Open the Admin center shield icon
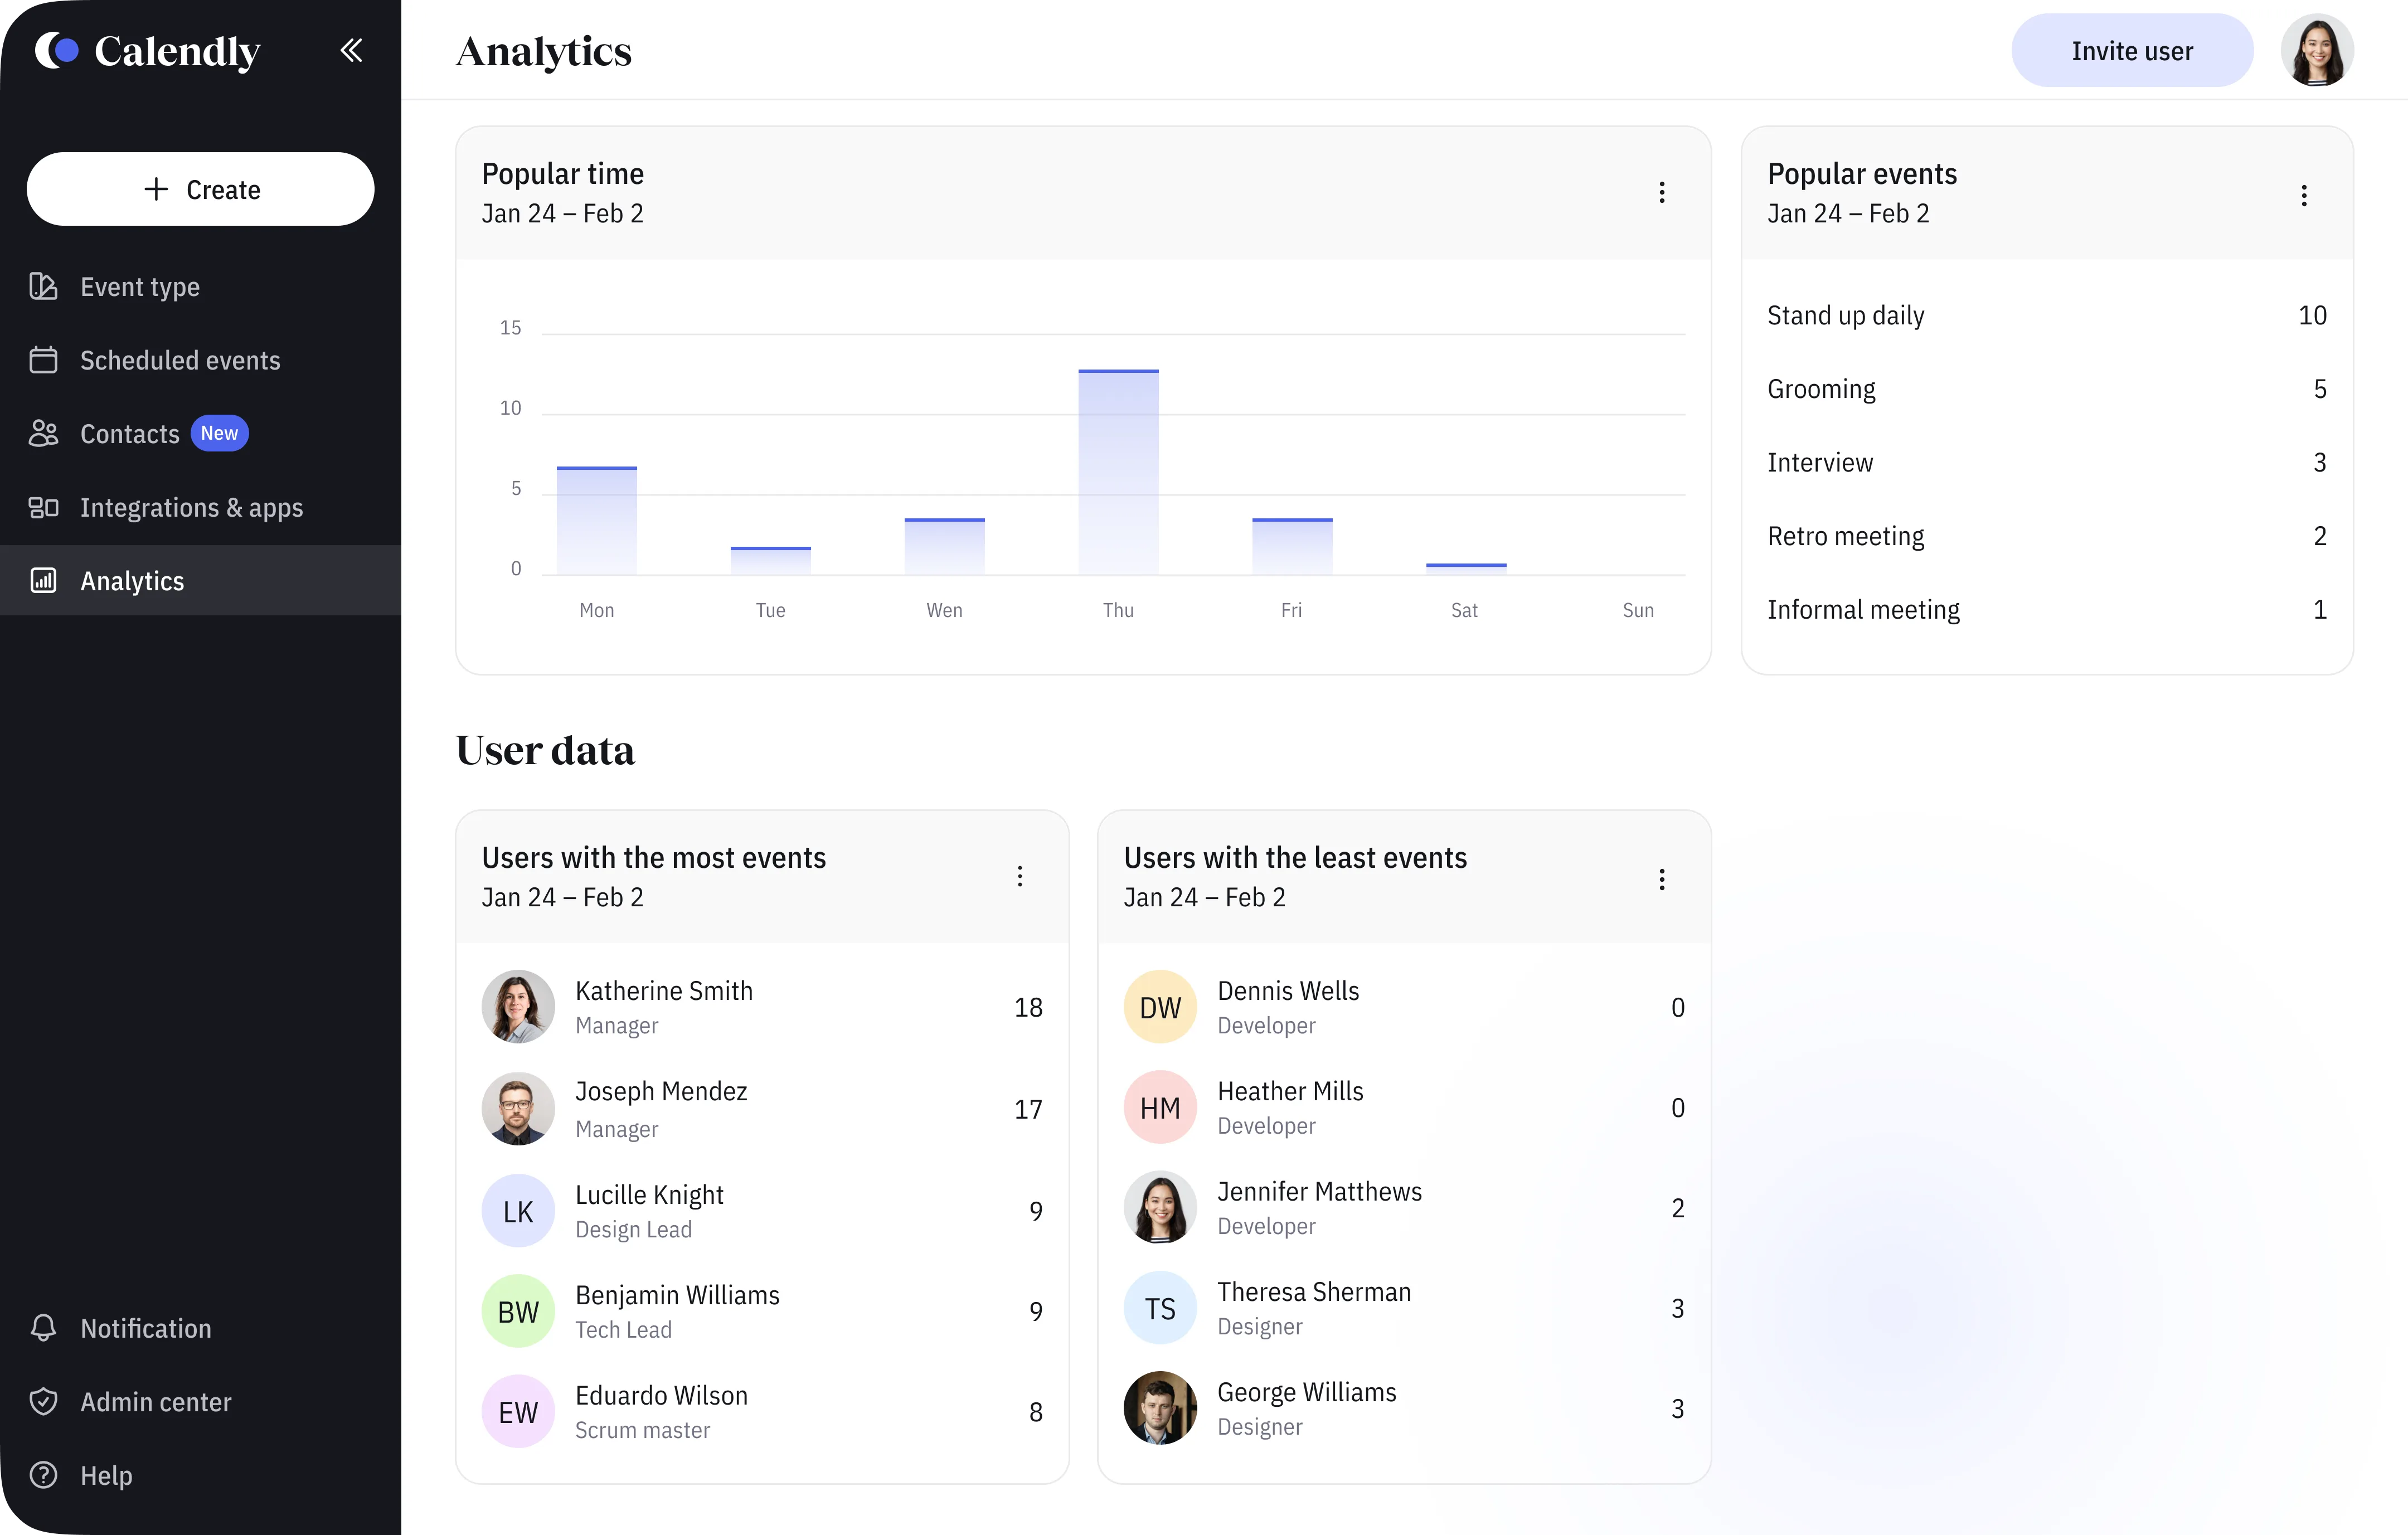 tap(43, 1401)
